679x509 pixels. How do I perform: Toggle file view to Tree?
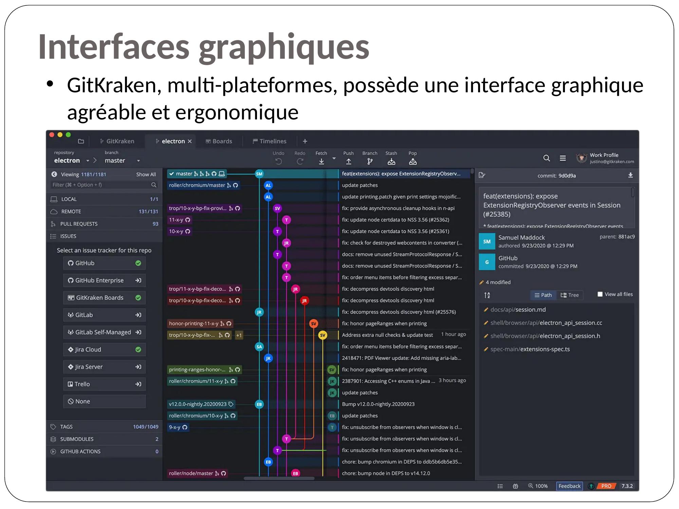[x=570, y=295]
